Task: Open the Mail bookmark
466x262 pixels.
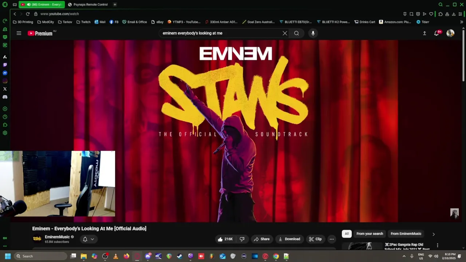Action: pyautogui.click(x=100, y=22)
